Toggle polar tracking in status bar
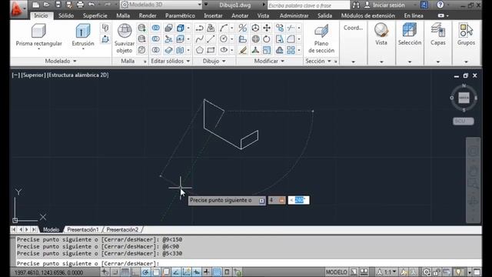 [x=145, y=272]
